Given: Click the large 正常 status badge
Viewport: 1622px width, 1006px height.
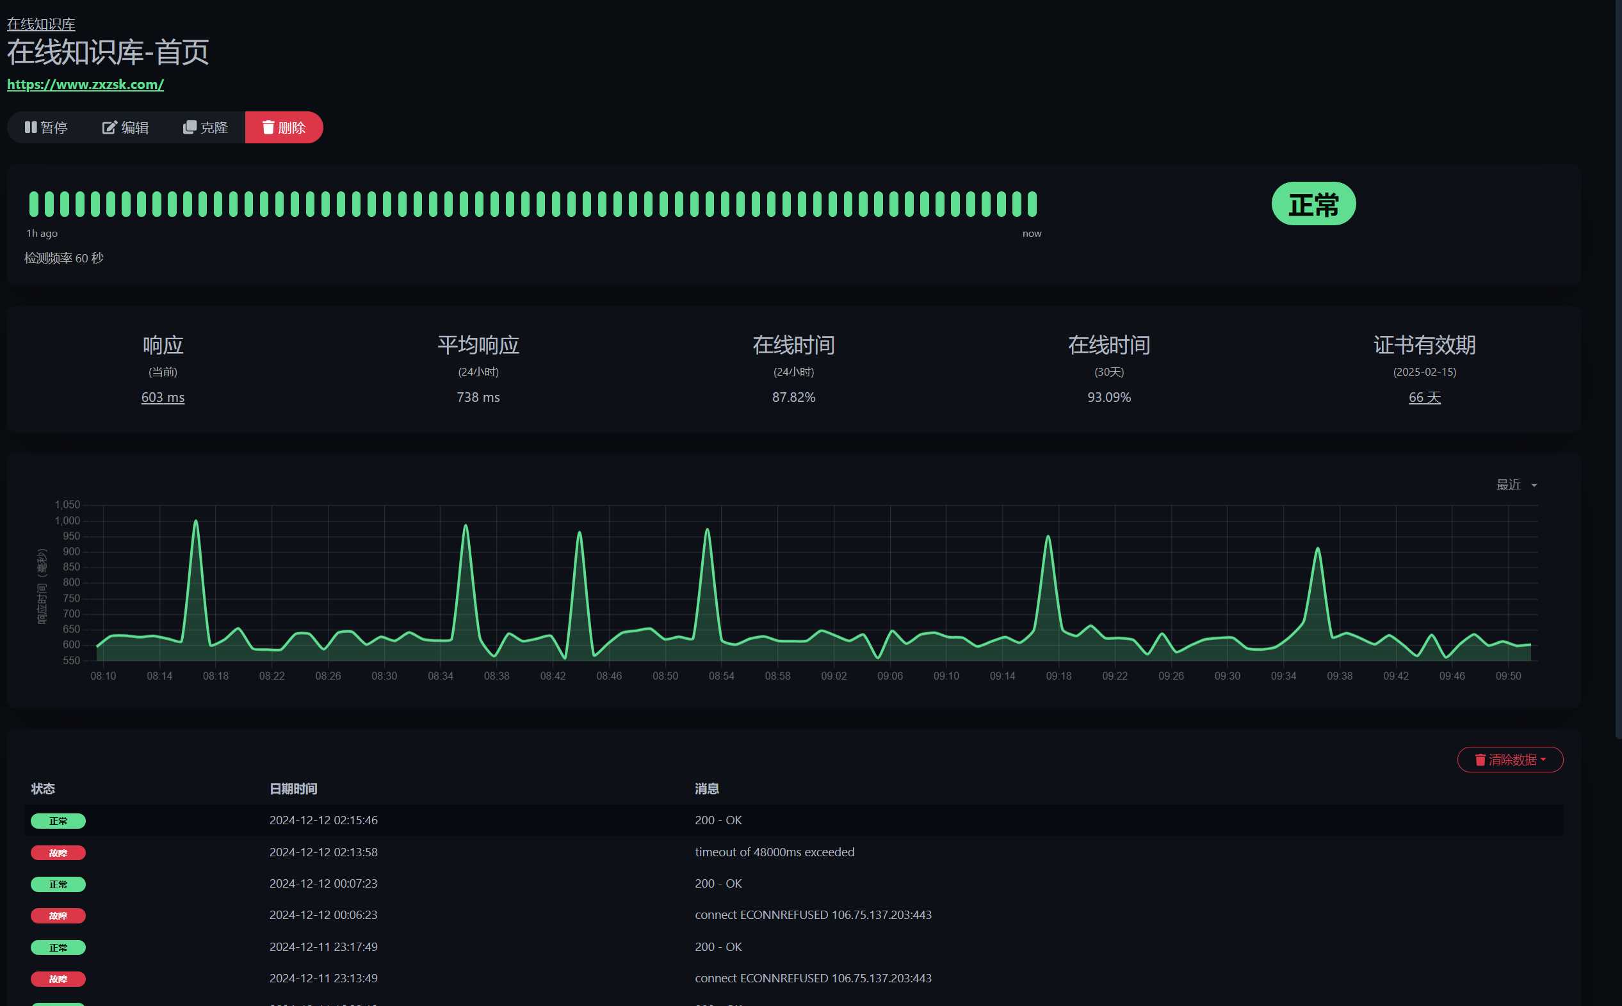Looking at the screenshot, I should coord(1313,204).
